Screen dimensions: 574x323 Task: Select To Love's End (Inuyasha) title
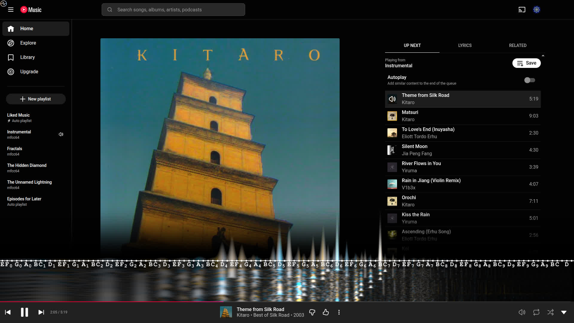[x=428, y=129]
